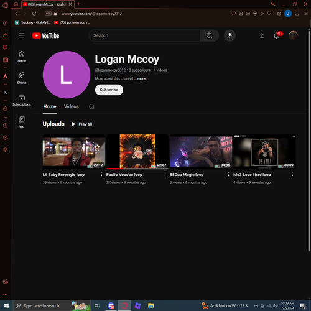The image size is (311, 311).
Task: Subscribe to Logan Mccoy channel
Action: pos(109,90)
